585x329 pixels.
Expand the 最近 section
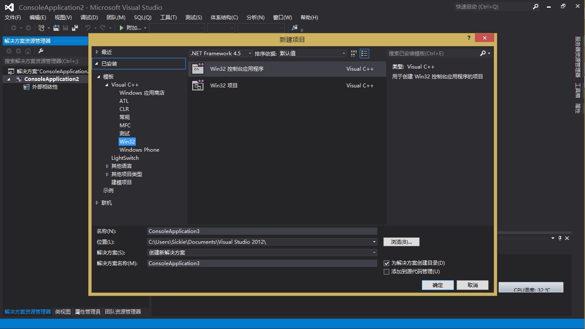[97, 52]
